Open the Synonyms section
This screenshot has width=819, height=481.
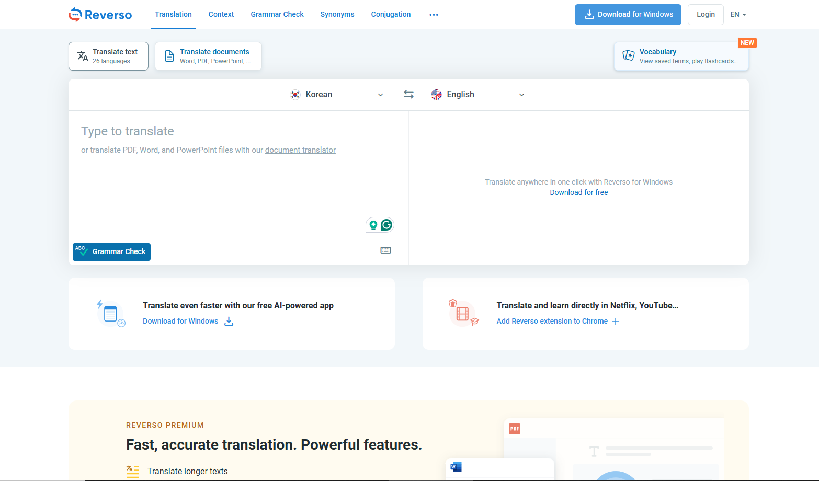coord(337,14)
